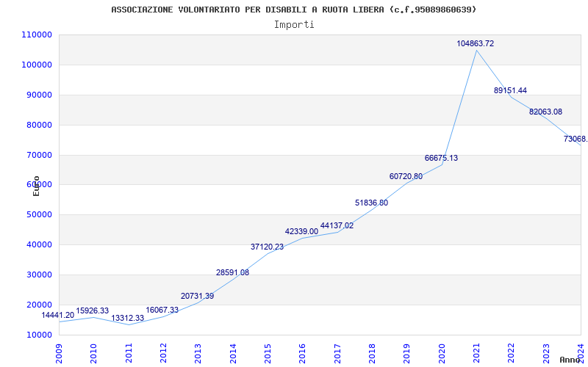Viewport: 588px width, 367px height.
Task: Click the 40000 y-axis tick label
Action: tap(39, 244)
